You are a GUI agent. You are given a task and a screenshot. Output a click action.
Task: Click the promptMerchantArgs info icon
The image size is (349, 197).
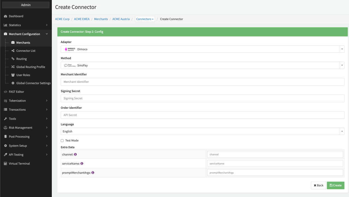point(93,172)
